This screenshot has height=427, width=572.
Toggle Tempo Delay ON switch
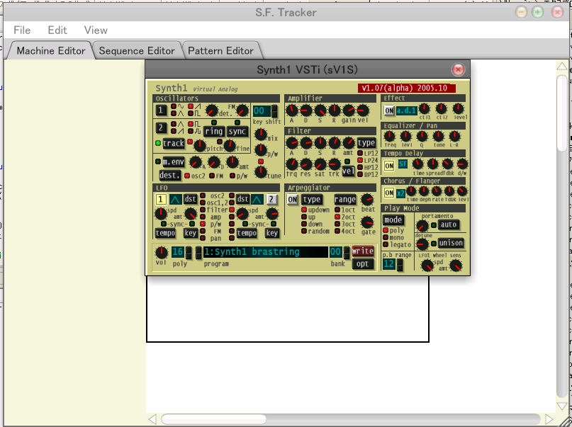pyautogui.click(x=389, y=165)
